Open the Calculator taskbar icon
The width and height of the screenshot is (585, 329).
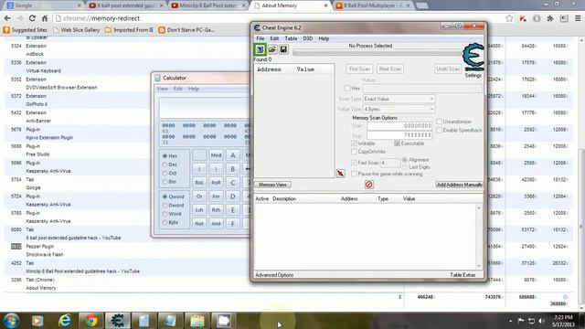(x=144, y=321)
